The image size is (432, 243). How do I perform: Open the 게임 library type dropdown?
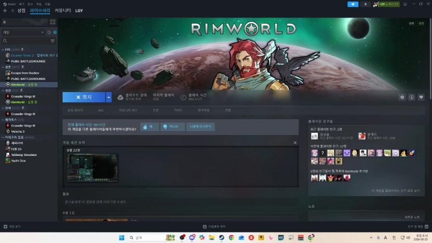(x=23, y=32)
